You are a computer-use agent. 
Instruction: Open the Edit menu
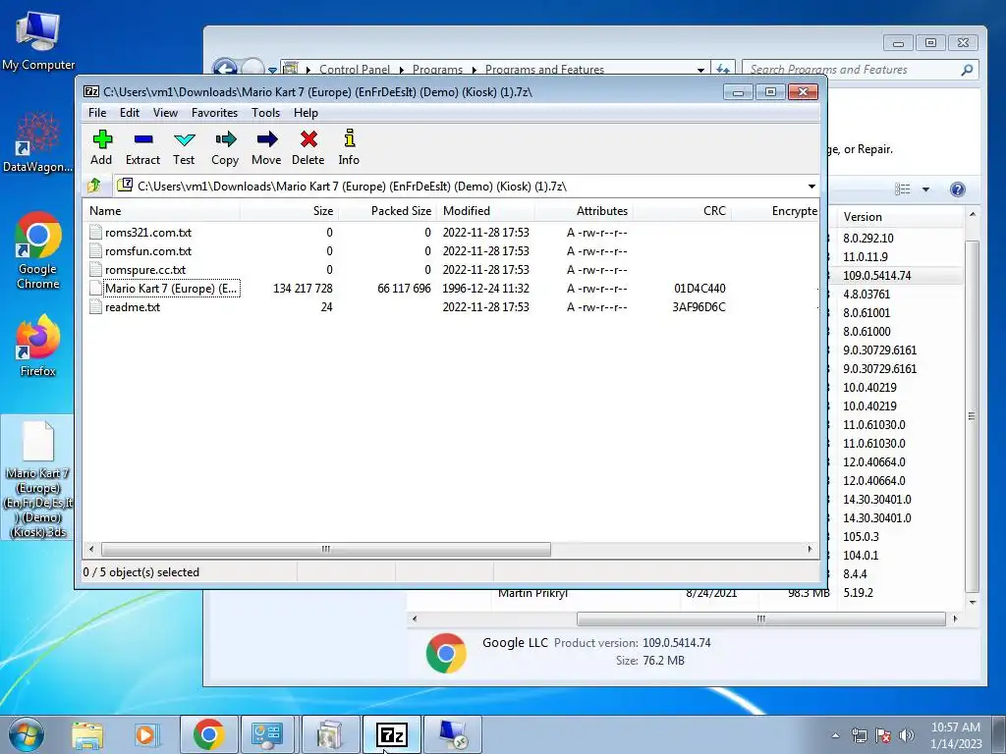point(130,113)
